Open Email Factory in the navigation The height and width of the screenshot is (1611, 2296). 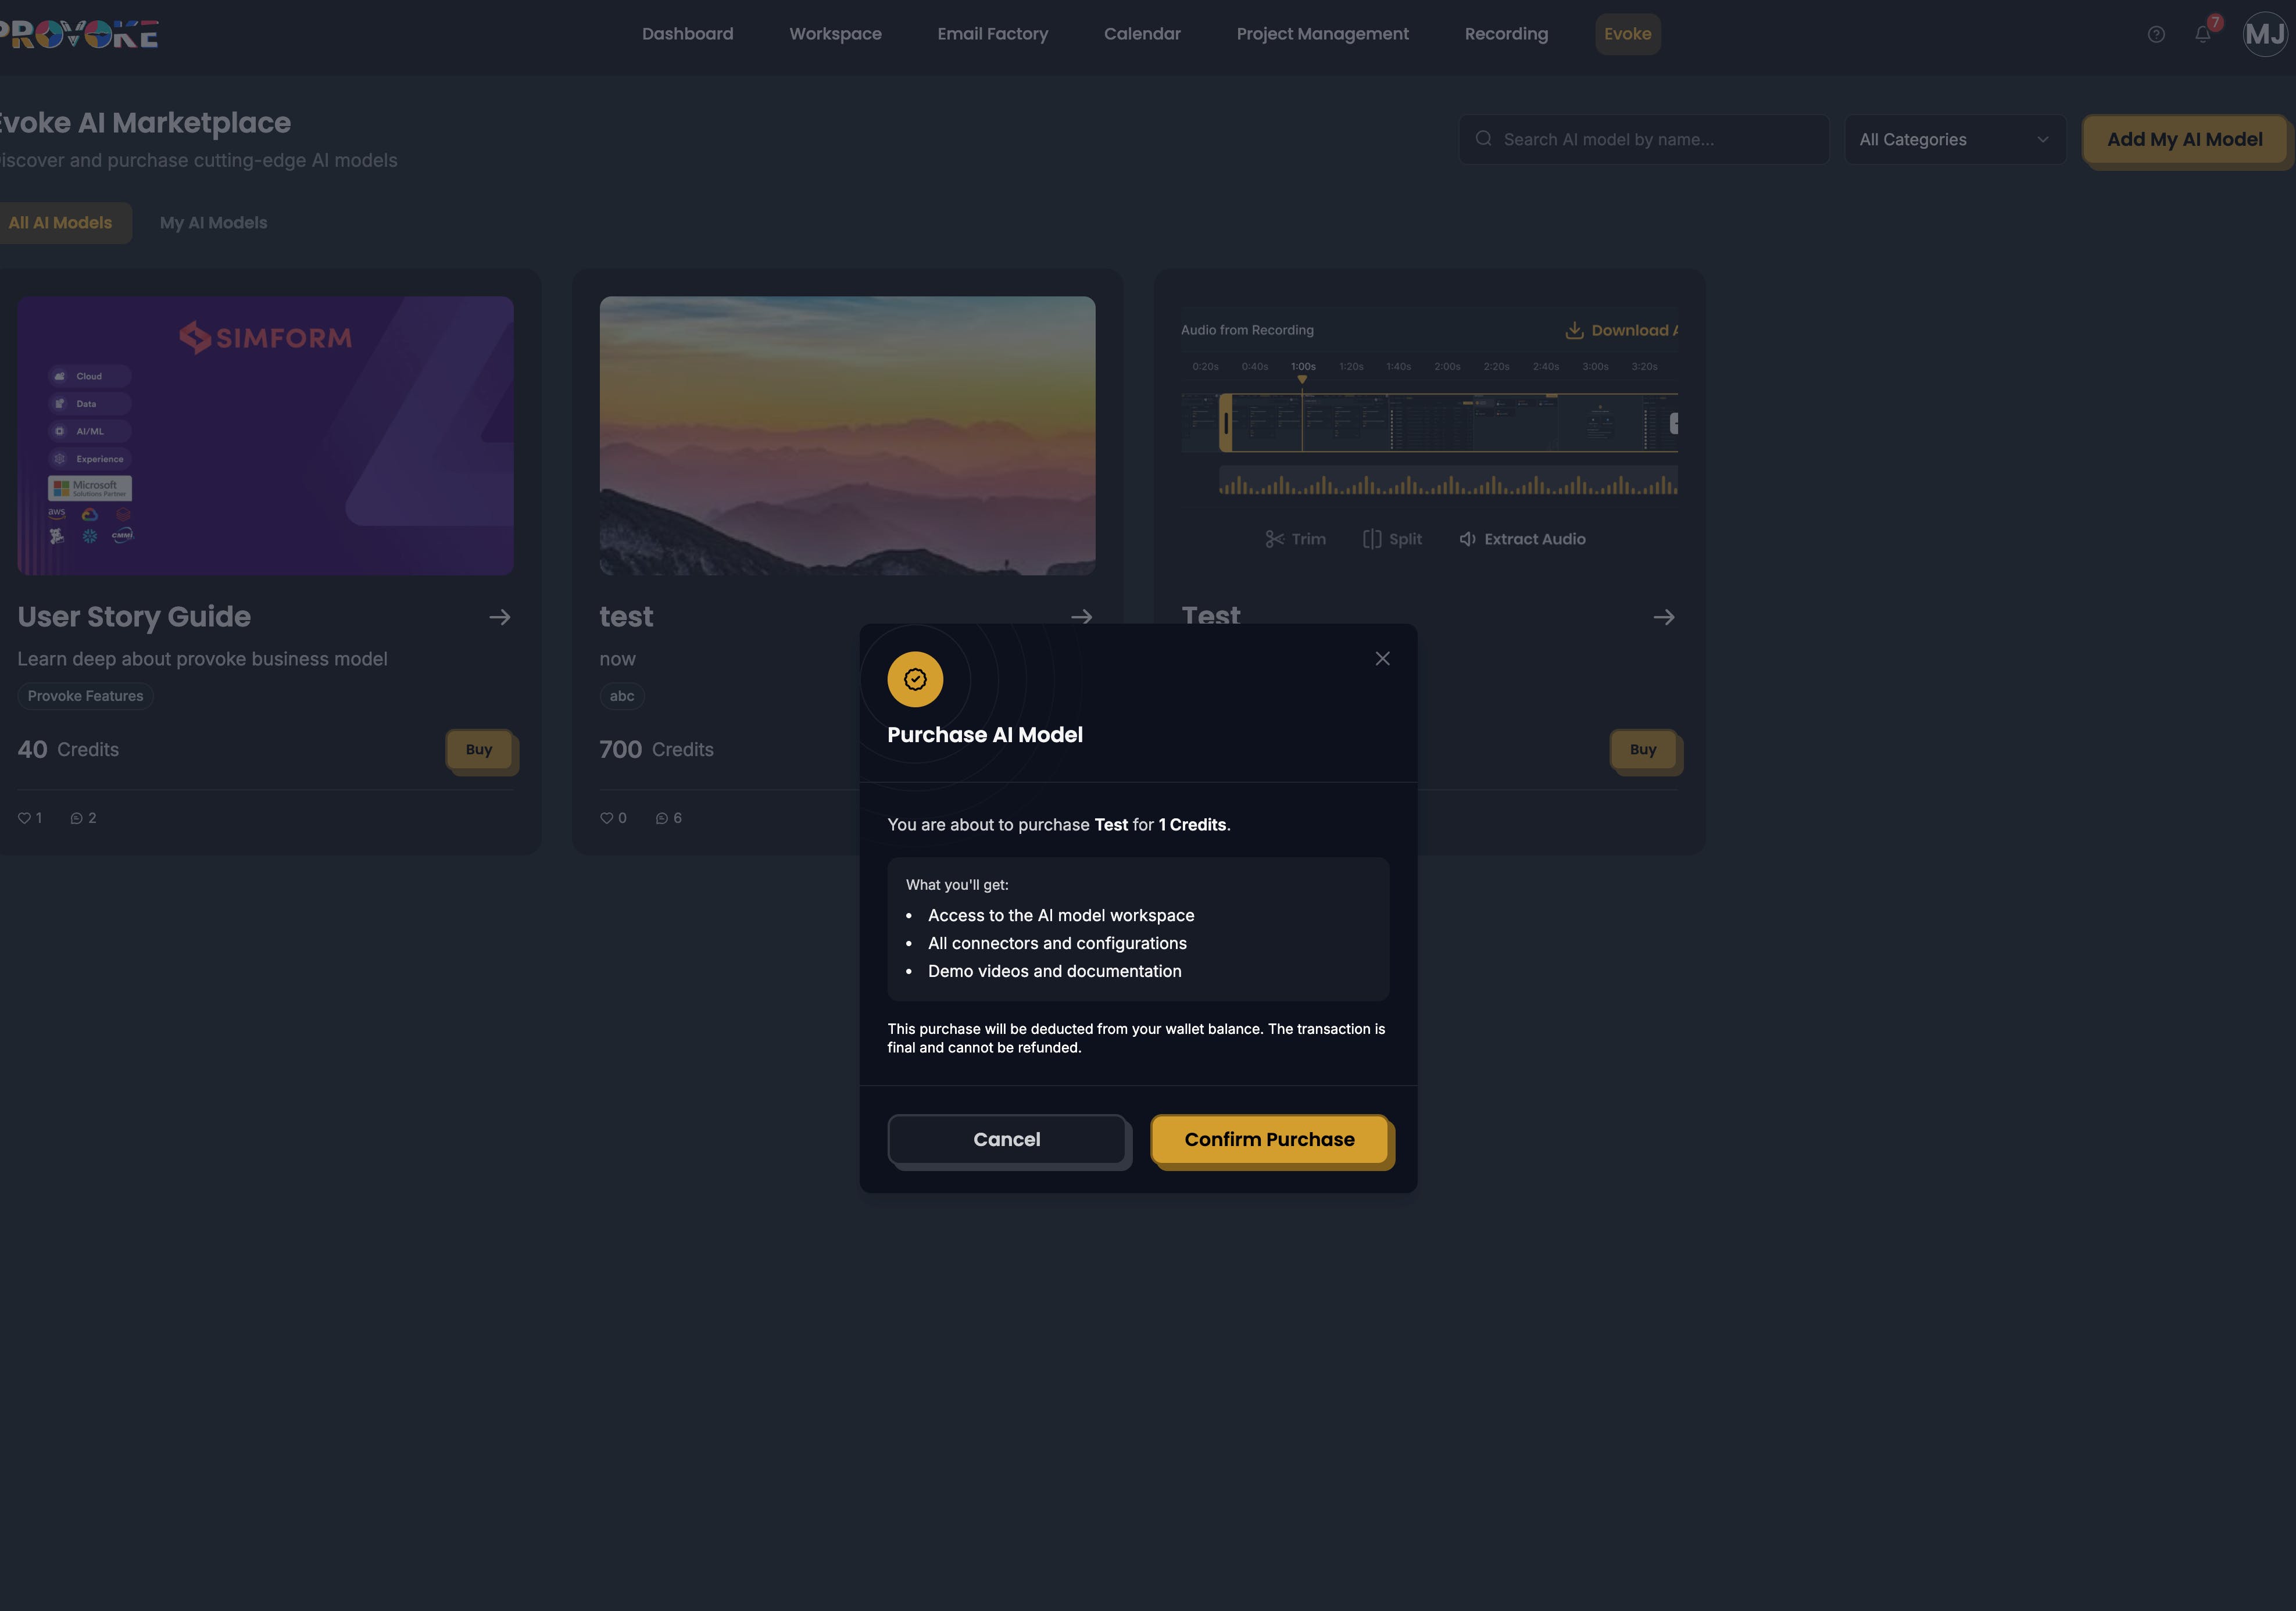[992, 34]
